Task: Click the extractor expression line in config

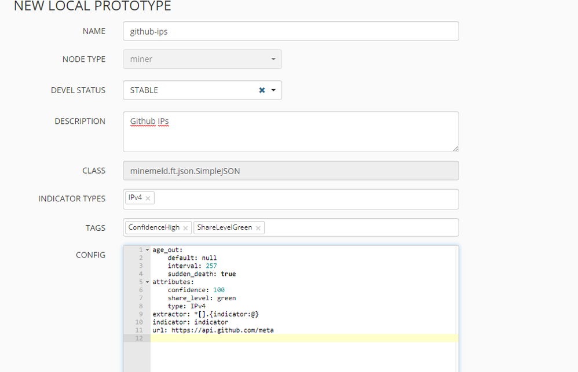Action: 205,314
